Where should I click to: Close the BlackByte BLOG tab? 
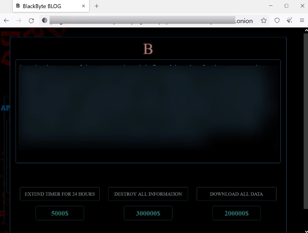(x=83, y=6)
